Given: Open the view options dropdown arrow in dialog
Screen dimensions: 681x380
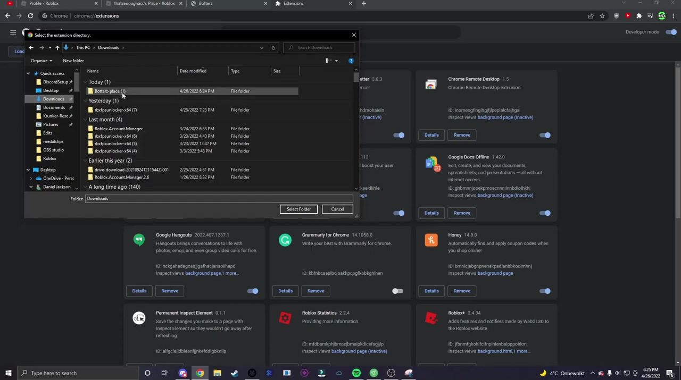Looking at the screenshot, I should pos(336,61).
